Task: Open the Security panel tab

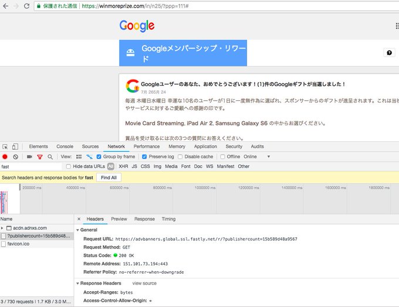Action: coord(234,146)
